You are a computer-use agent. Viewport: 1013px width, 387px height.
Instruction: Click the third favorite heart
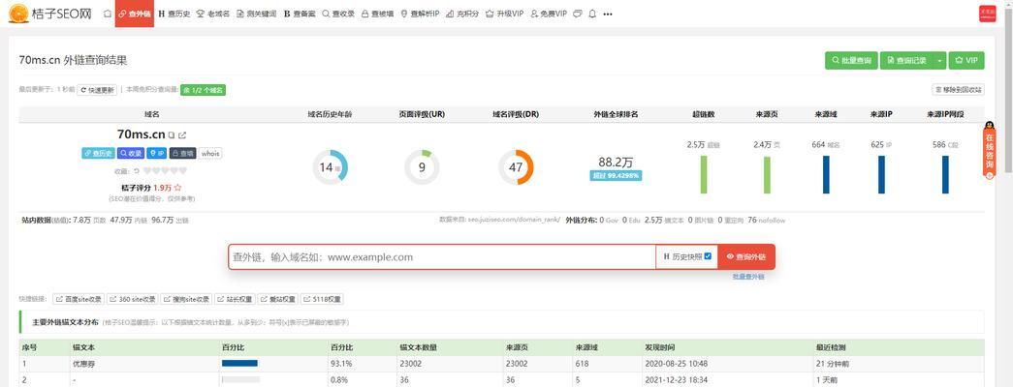tap(165, 171)
